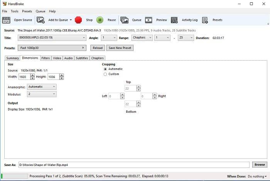Switch to the Subtitles tab
This screenshot has height=181, width=270.
(x=82, y=58)
